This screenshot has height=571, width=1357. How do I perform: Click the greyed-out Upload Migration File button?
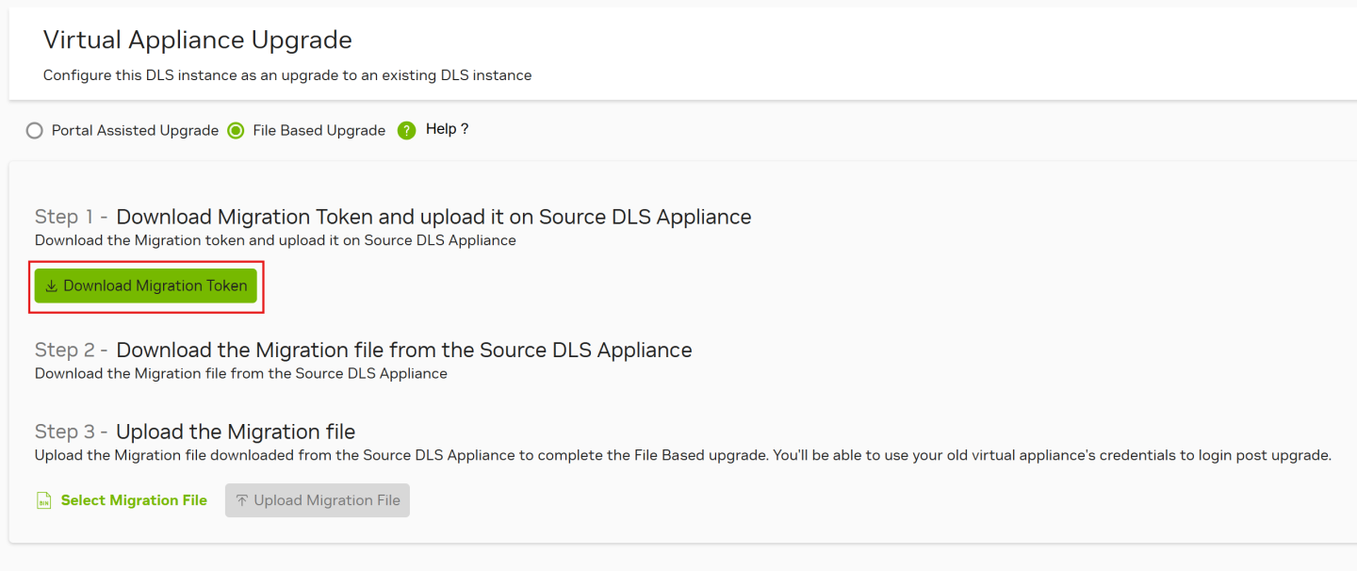[318, 500]
